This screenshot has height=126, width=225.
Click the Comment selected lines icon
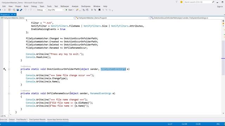92,10
